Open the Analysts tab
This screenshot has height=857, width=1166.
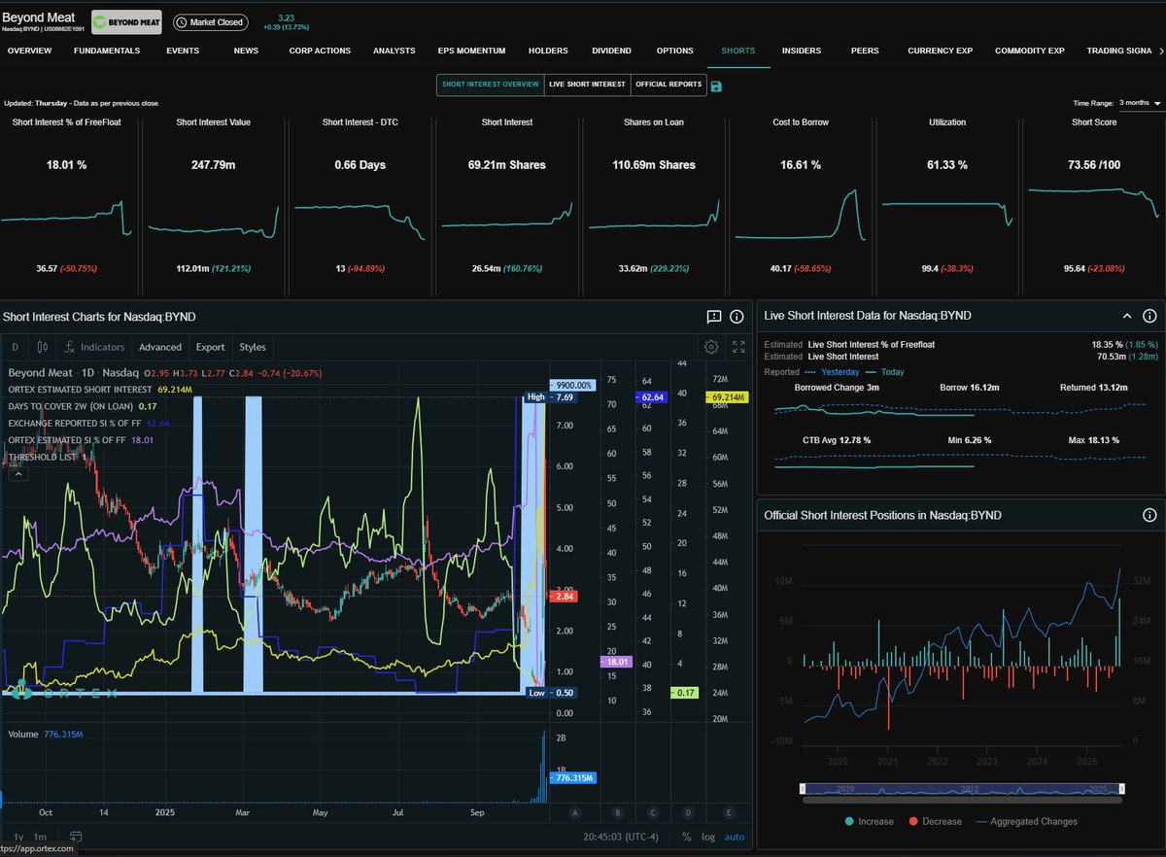click(394, 51)
